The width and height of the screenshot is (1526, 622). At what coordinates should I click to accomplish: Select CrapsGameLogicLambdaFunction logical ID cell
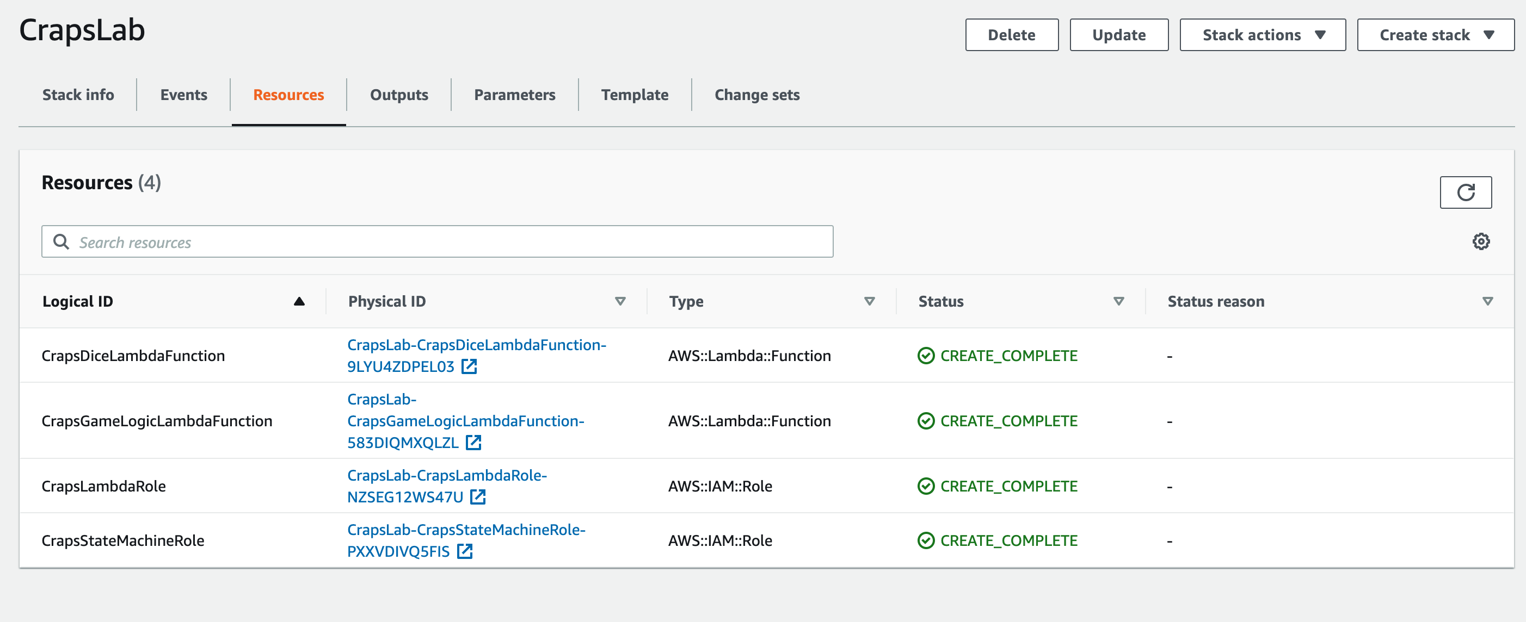point(157,421)
